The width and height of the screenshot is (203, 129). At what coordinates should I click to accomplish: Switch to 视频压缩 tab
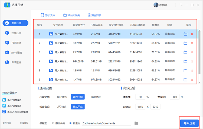tap(16, 33)
